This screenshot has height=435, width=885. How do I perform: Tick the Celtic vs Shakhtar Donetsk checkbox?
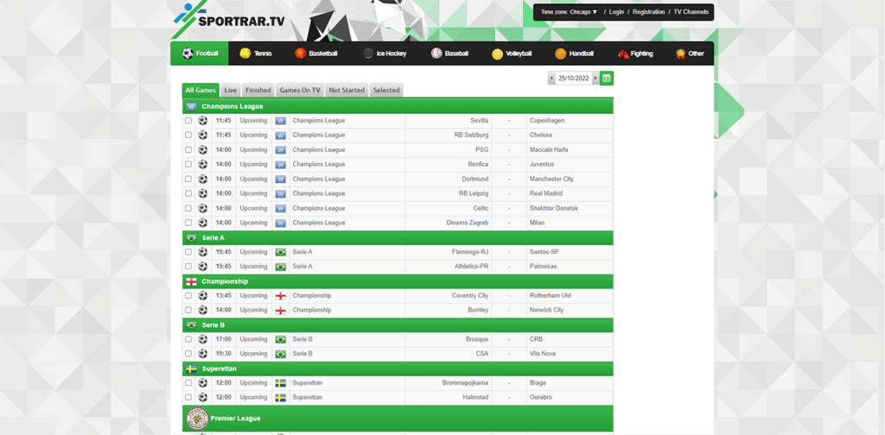[x=188, y=209]
